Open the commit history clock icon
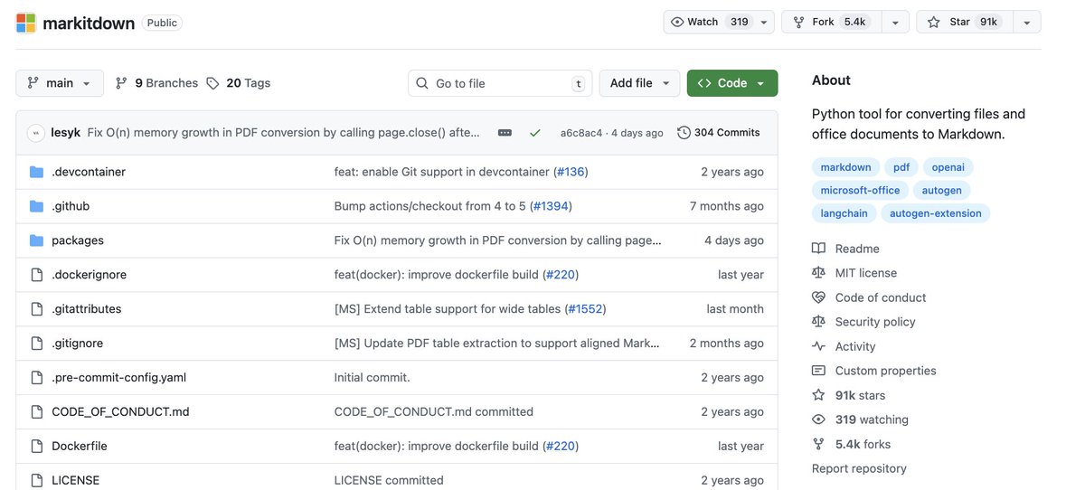This screenshot has width=1085, height=490. tap(684, 133)
